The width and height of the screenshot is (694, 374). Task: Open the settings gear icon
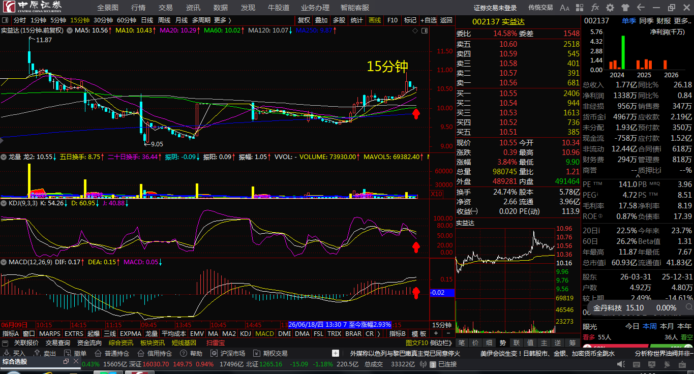click(x=610, y=8)
